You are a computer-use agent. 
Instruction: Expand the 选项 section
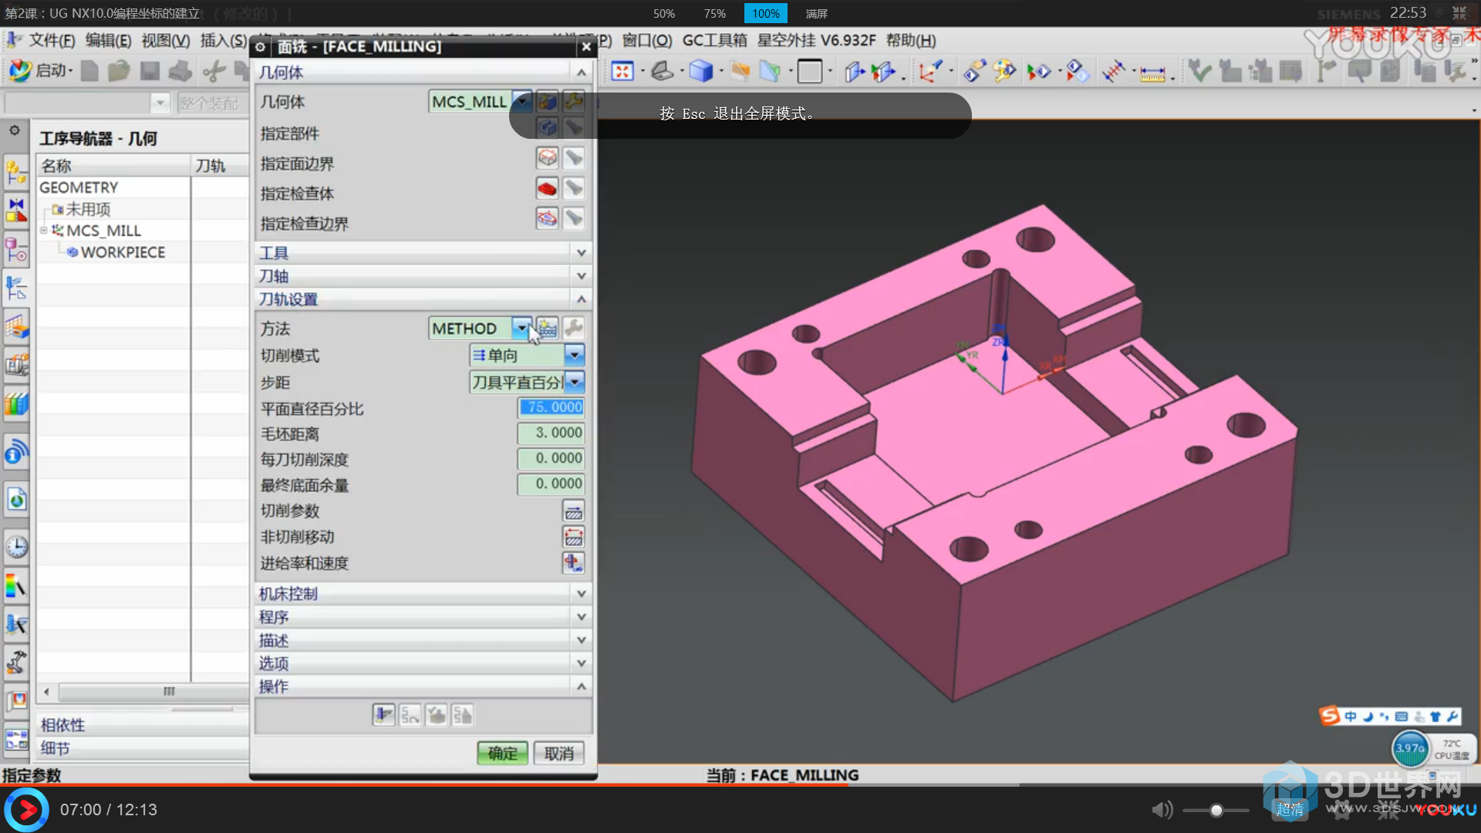tap(582, 663)
